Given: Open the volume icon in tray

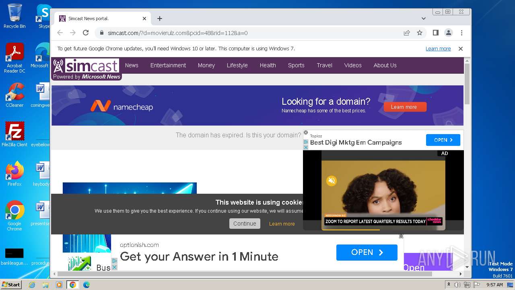Looking at the screenshot, I should tap(457, 285).
